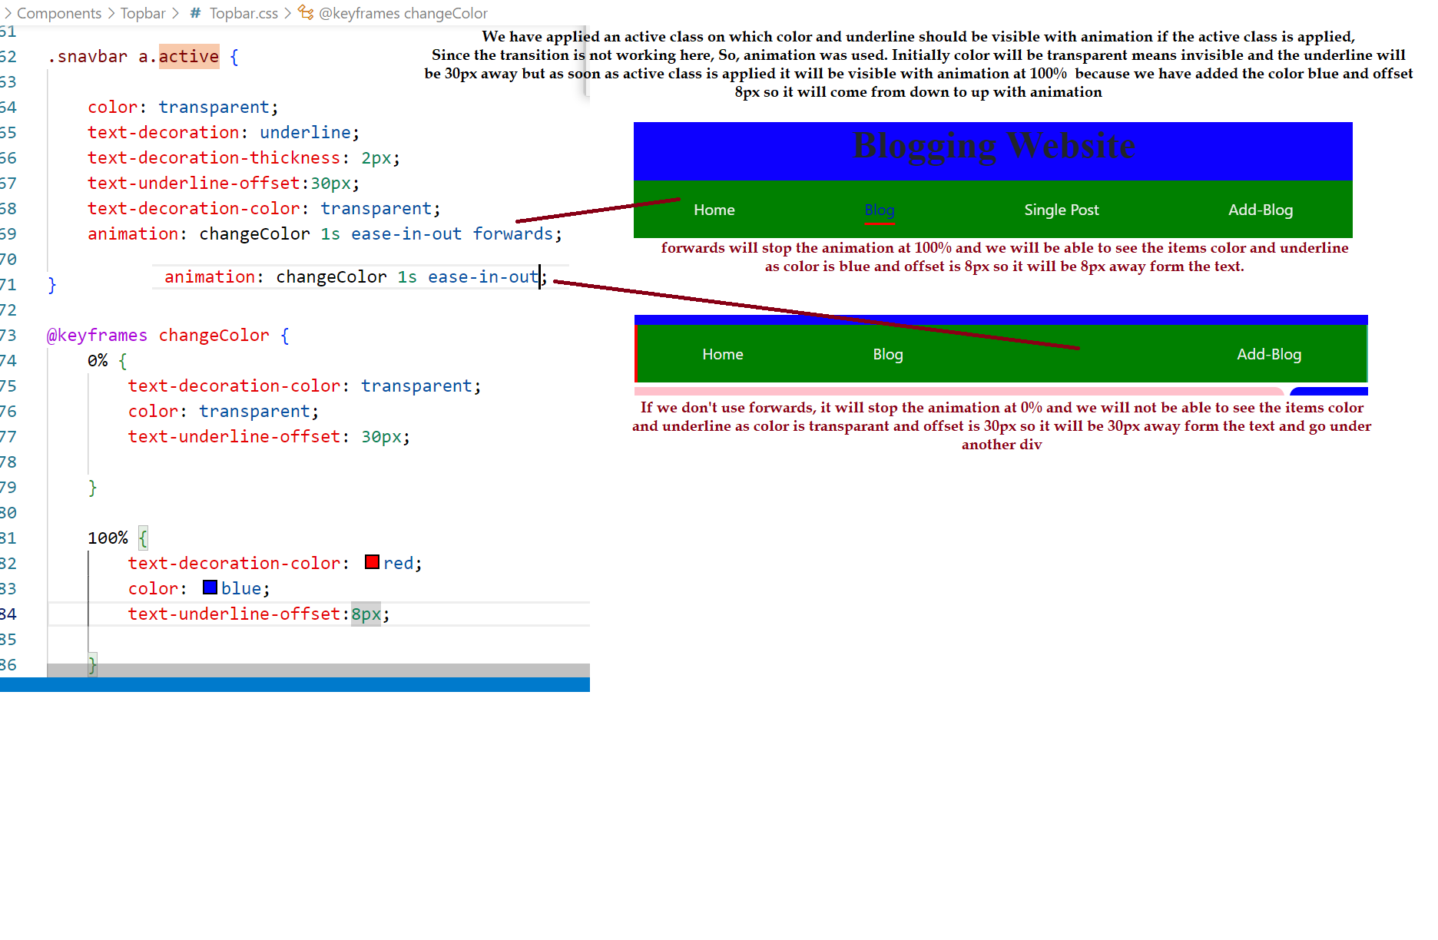Click the keyframes symbol icon in breadcrumb

(x=306, y=13)
